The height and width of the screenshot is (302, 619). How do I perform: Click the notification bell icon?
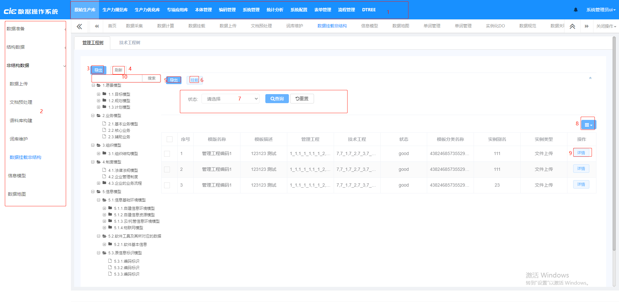(576, 10)
